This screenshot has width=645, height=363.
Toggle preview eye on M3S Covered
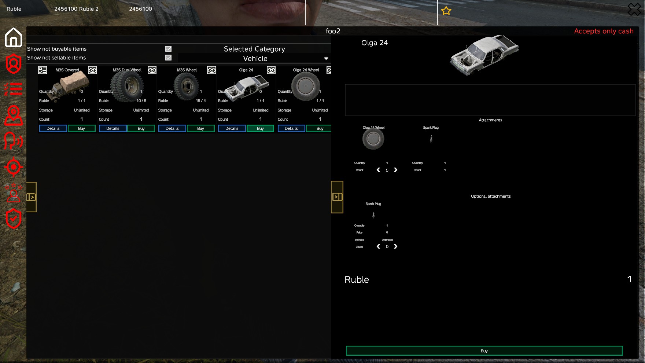click(x=92, y=70)
